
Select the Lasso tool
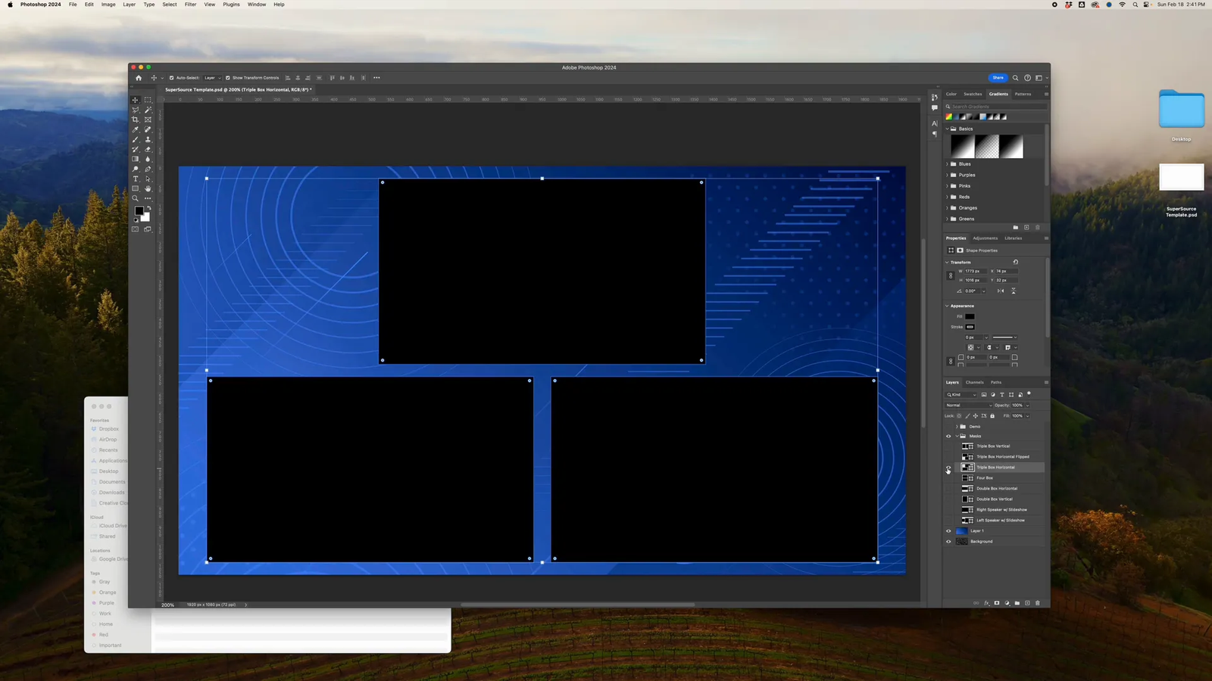pos(135,110)
